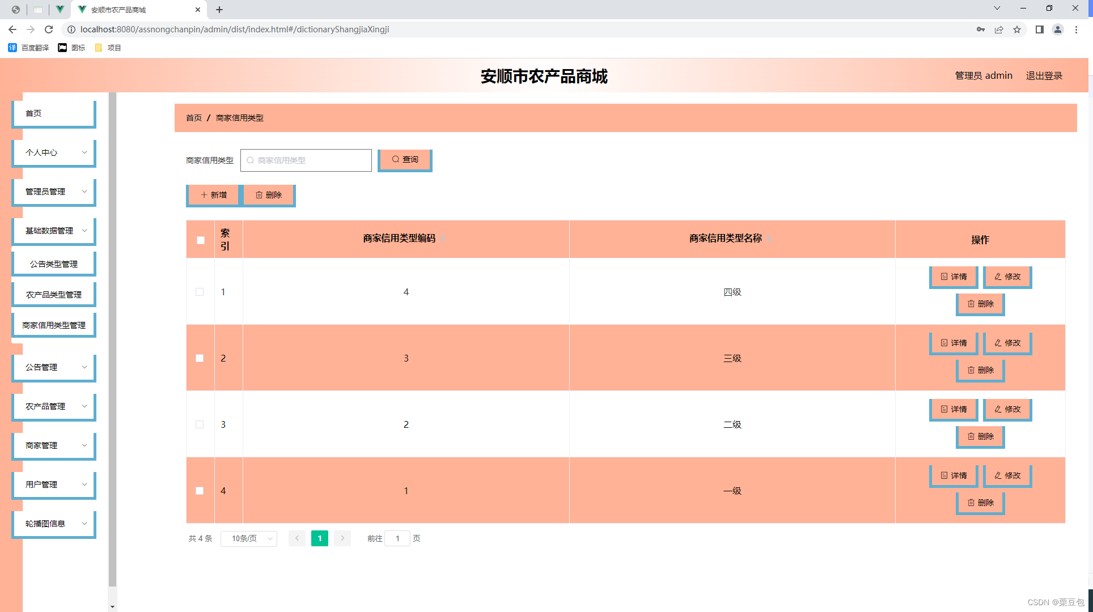Open 详情 for the 四级 row
Screen dimensions: 1093x612
[x=954, y=277]
